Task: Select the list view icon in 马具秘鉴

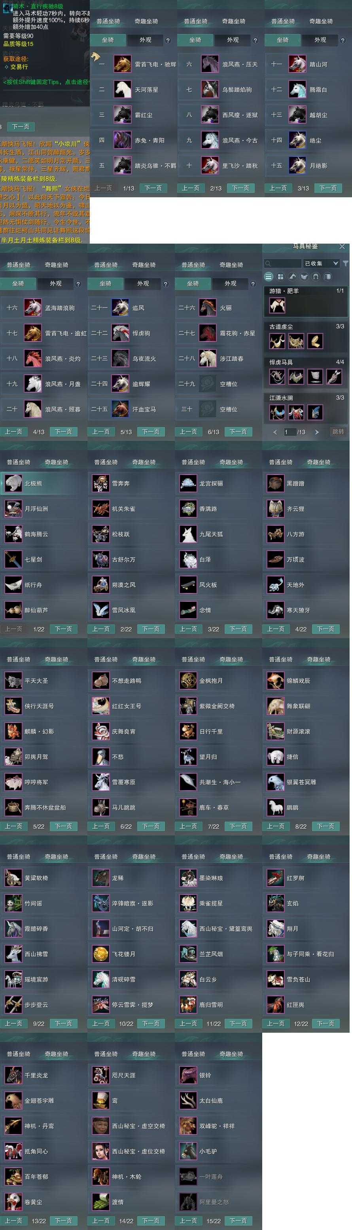Action: [269, 277]
